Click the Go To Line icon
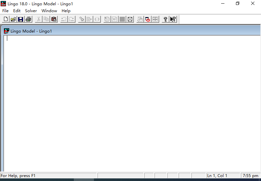The height and width of the screenshot is (181, 261). [x=89, y=19]
